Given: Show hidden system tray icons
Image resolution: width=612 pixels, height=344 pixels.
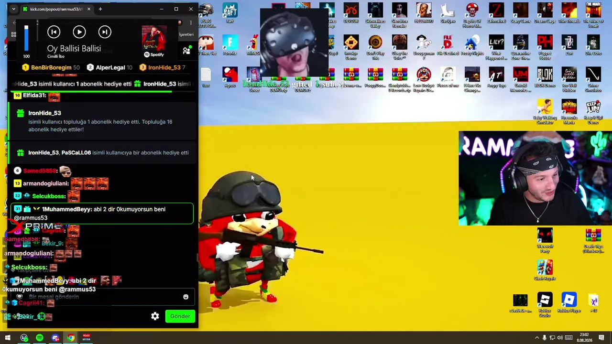Looking at the screenshot, I should 536,338.
